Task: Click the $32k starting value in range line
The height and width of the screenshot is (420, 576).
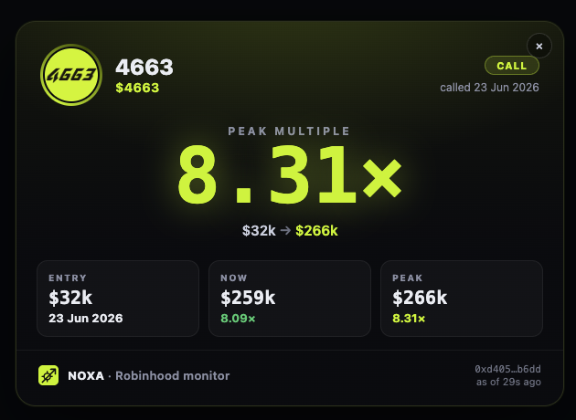Action: pos(259,231)
